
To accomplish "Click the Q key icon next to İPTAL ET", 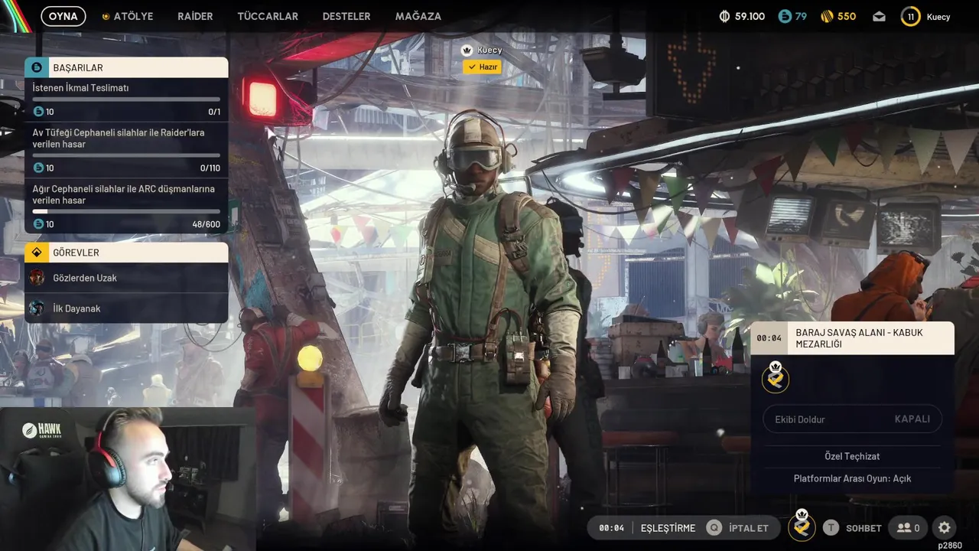I will coord(714,528).
